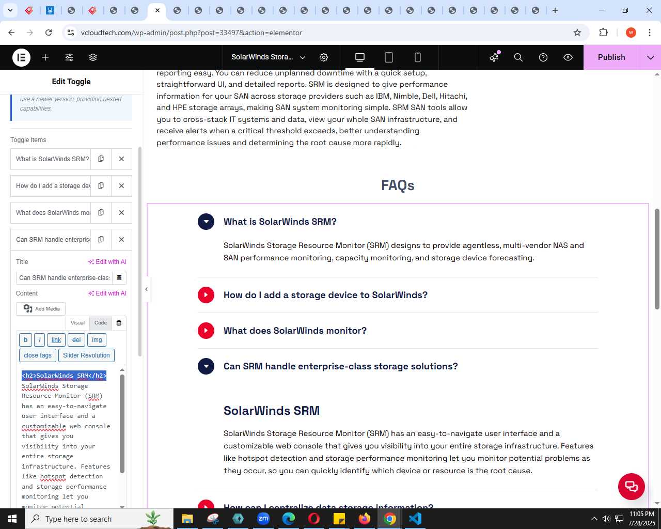Open dynamic tags for Title field

(x=119, y=278)
